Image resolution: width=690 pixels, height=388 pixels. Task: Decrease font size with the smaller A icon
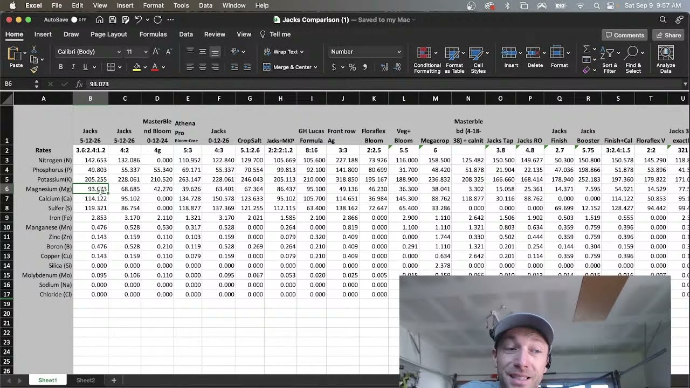click(169, 52)
